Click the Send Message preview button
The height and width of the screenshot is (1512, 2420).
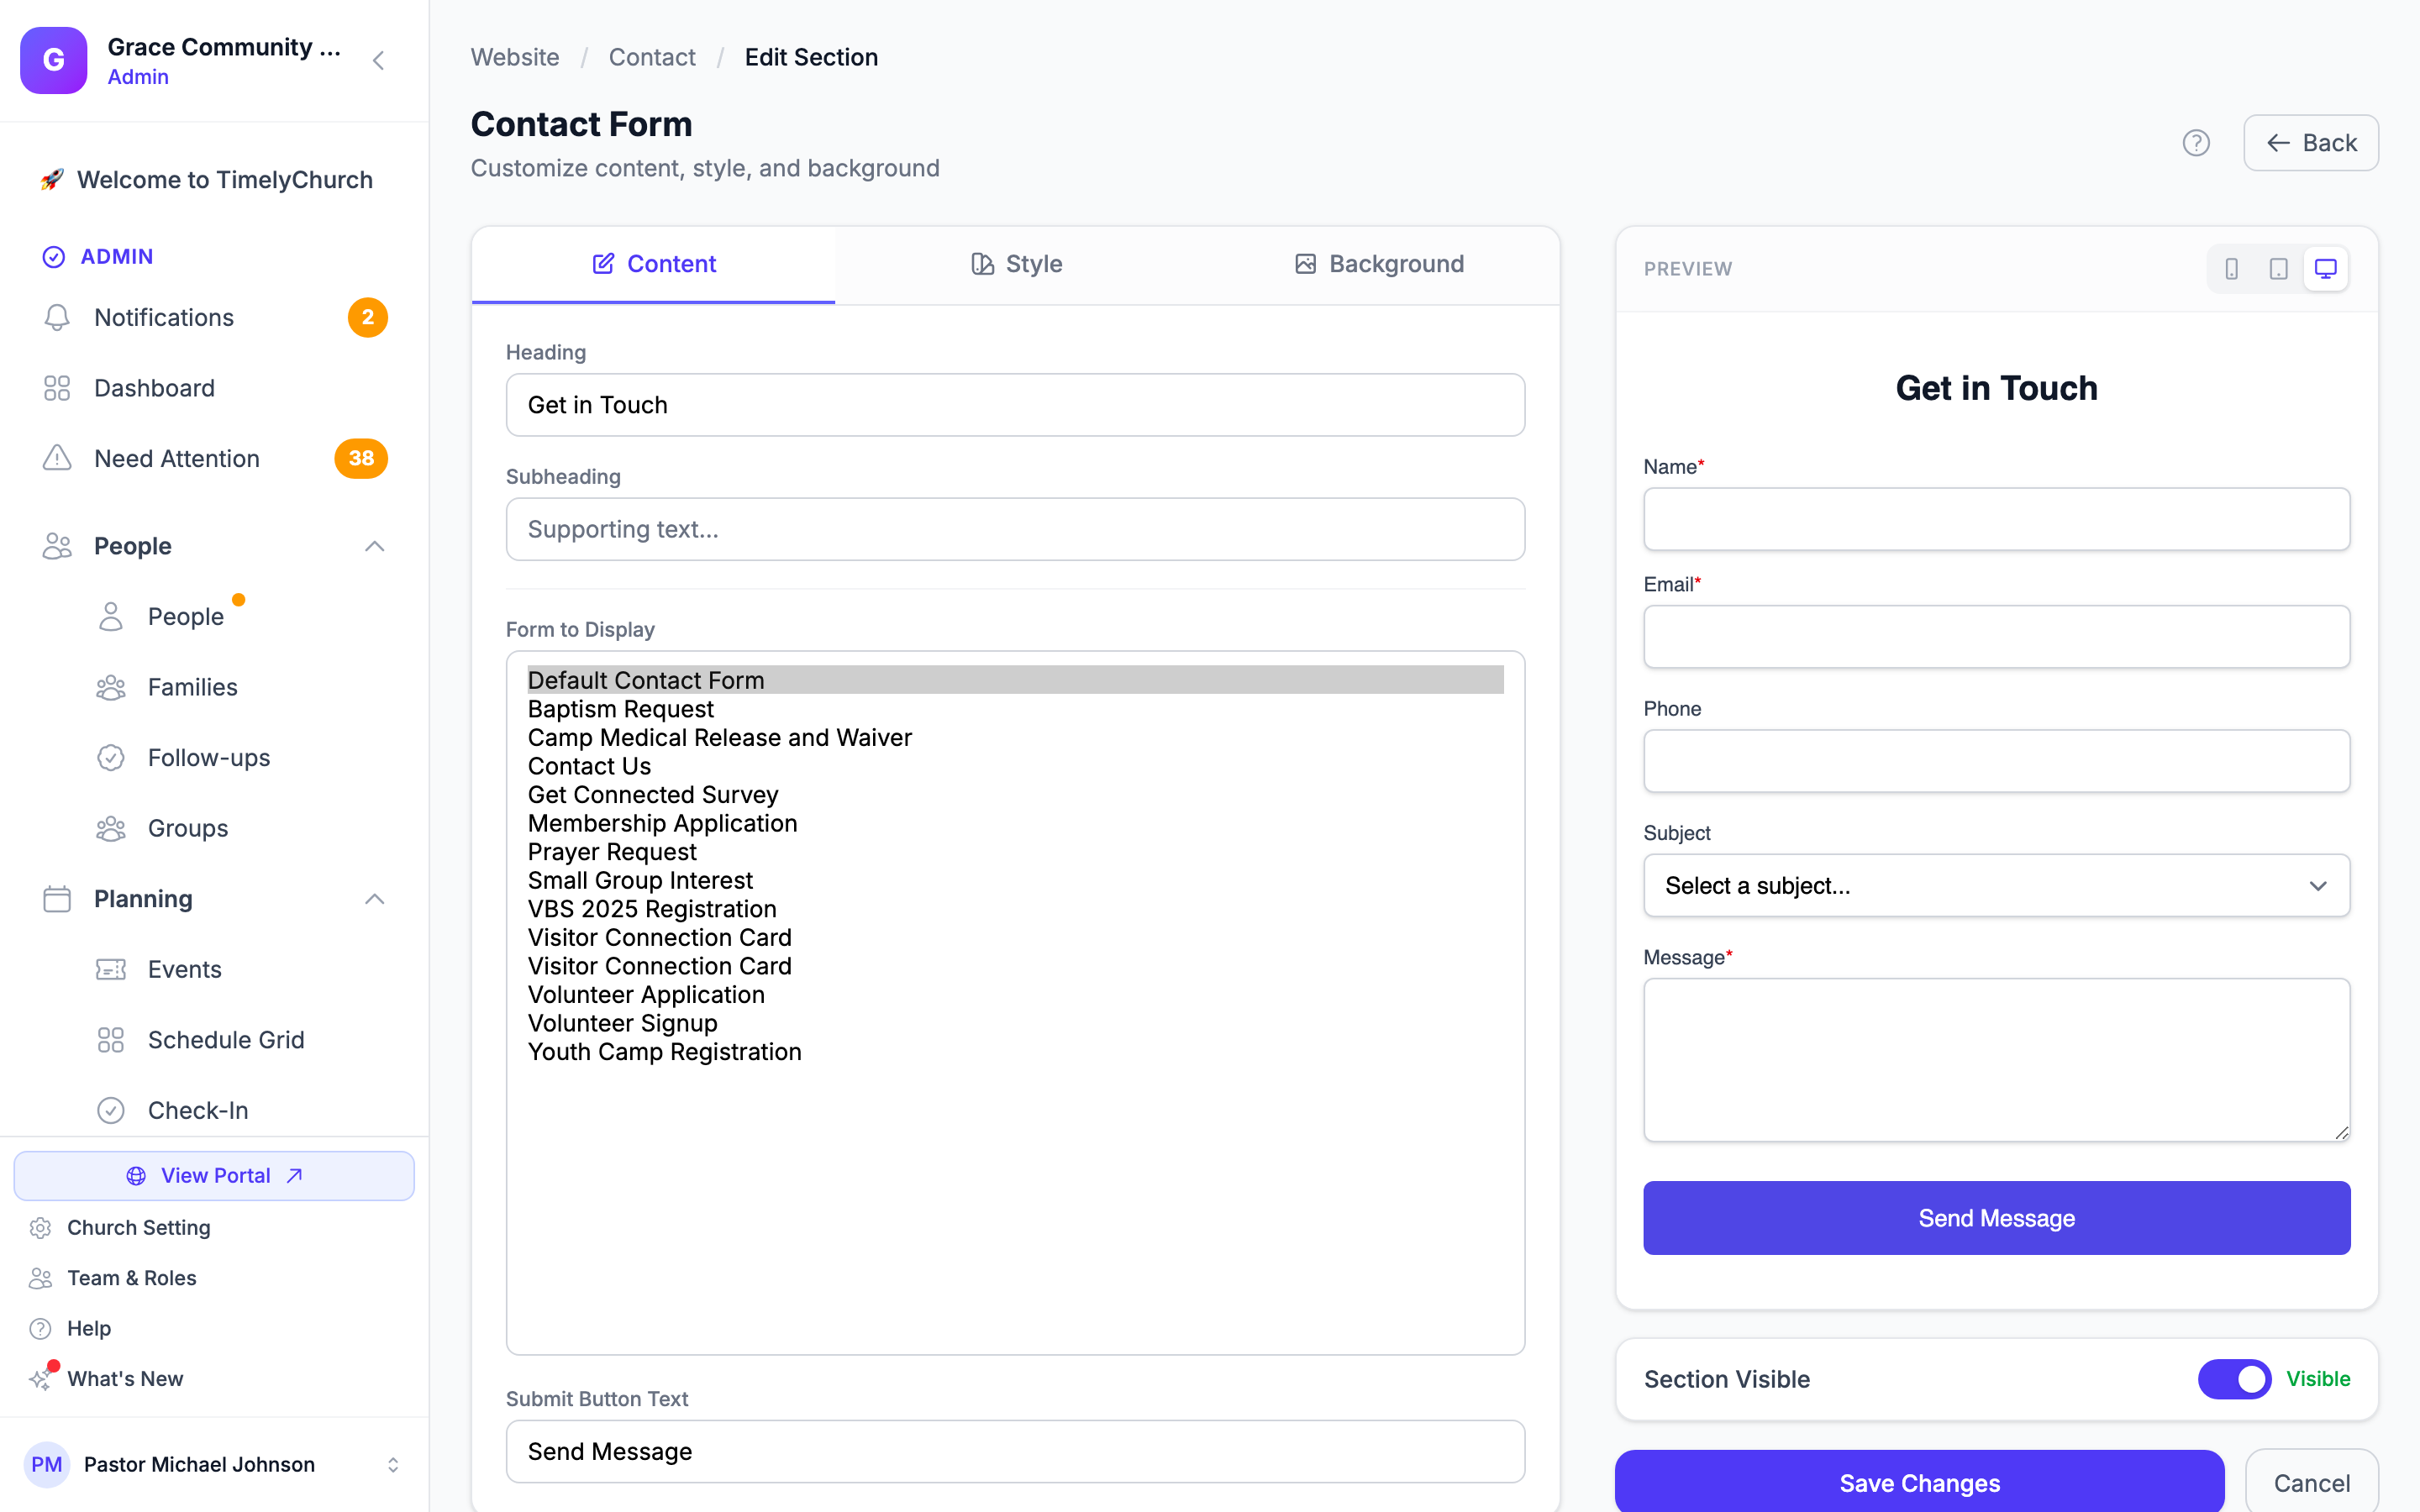(x=1996, y=1218)
